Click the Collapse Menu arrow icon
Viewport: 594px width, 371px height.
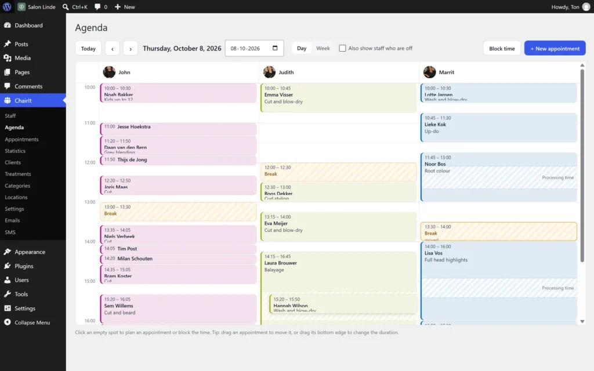pyautogui.click(x=7, y=322)
